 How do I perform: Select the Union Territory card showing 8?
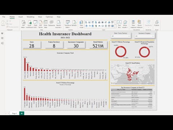click(54, 44)
